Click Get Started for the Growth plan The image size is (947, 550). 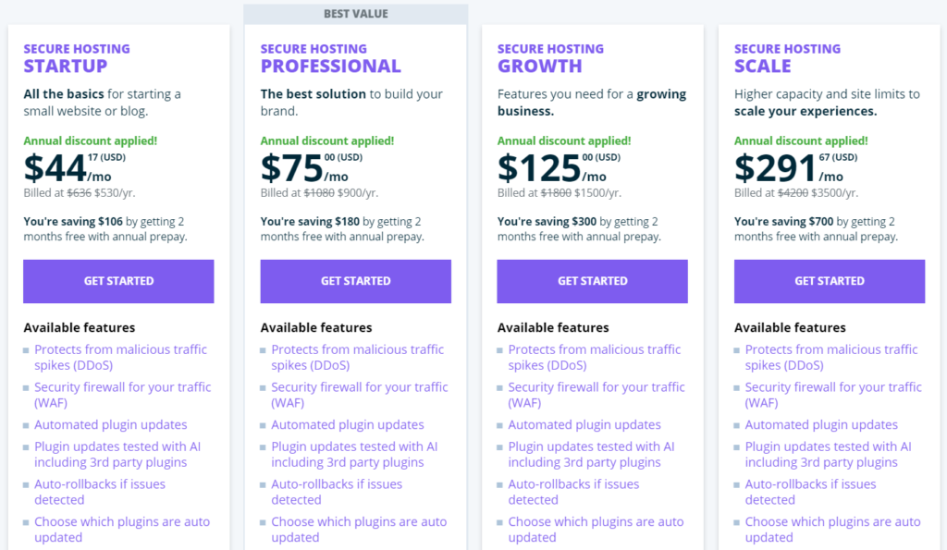593,281
